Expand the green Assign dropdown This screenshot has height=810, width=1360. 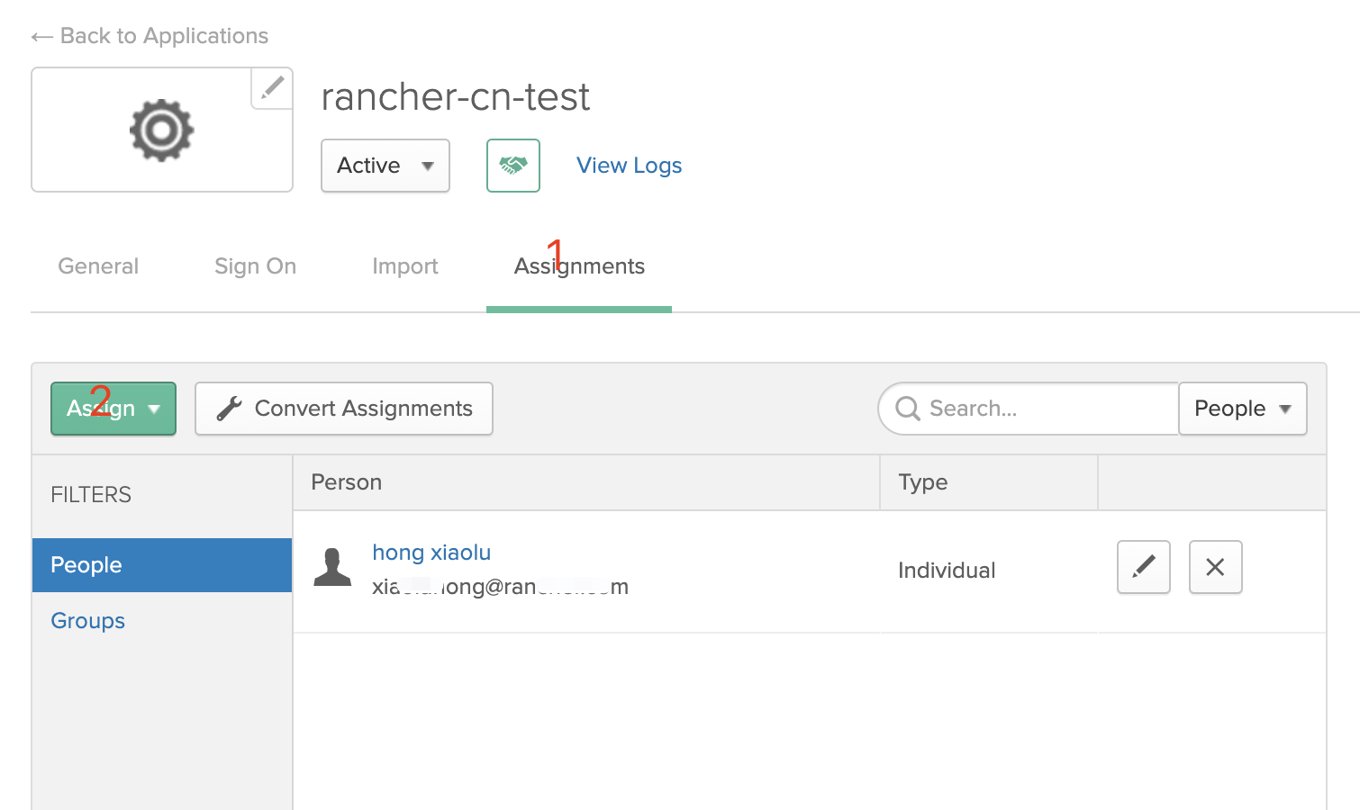click(113, 409)
